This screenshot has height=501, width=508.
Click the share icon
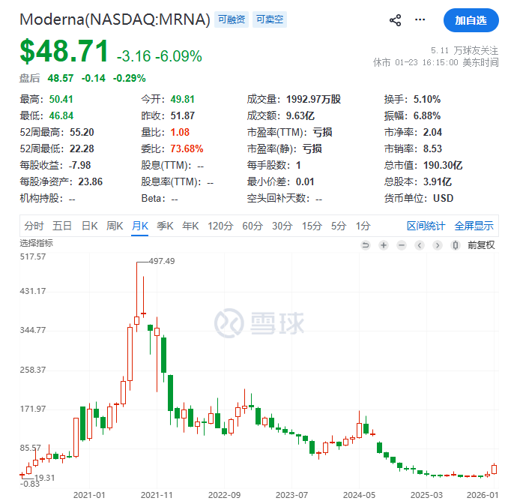point(395,20)
